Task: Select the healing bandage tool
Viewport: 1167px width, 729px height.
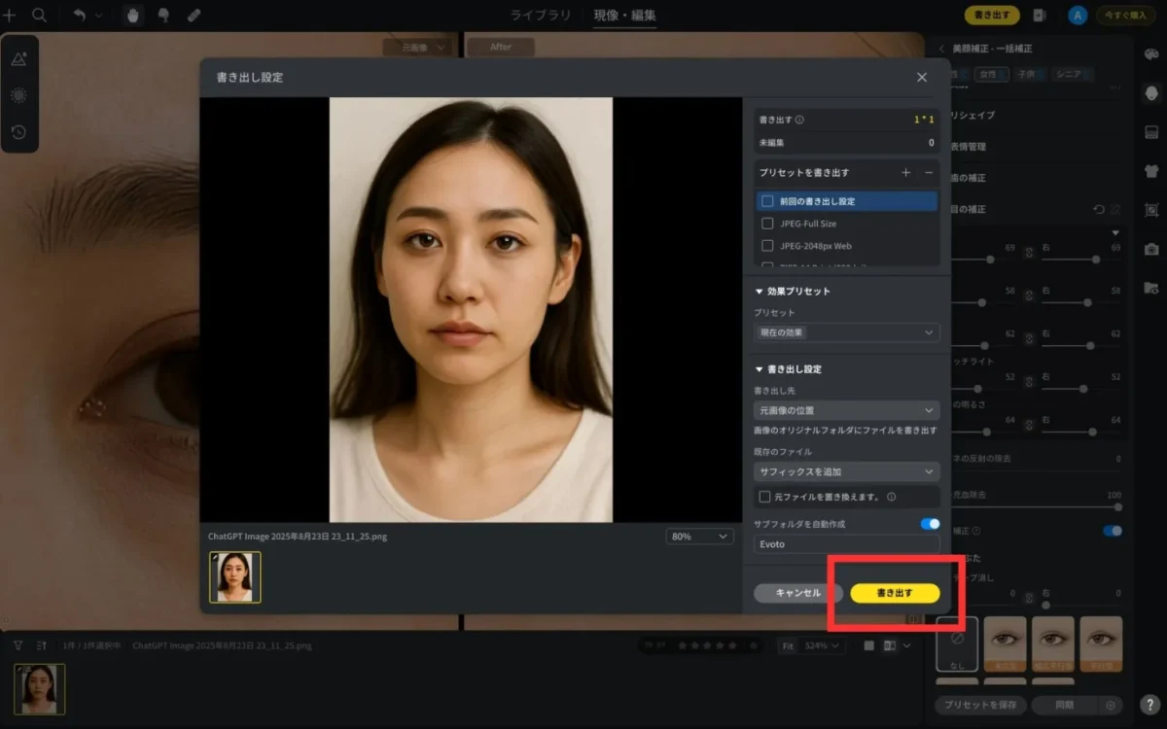Action: [x=194, y=16]
